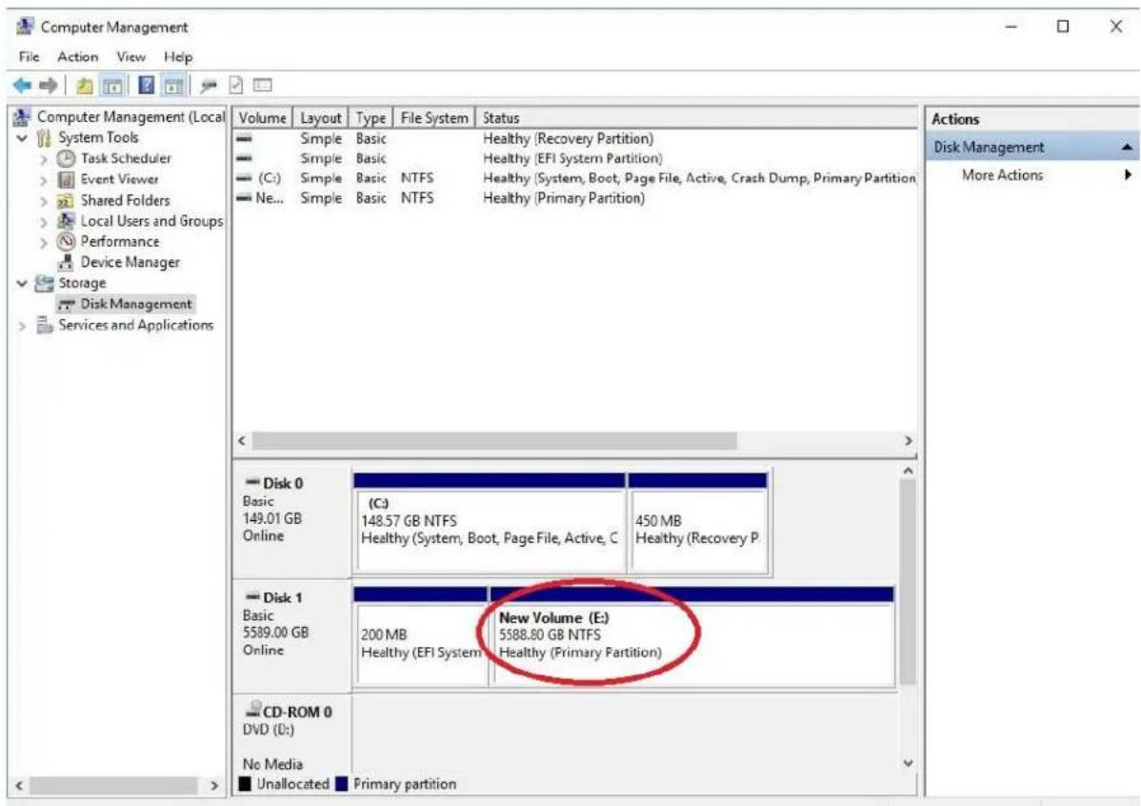Select the Recovery Partition volume row
Viewport: 1141px width, 806px height.
coord(575,138)
